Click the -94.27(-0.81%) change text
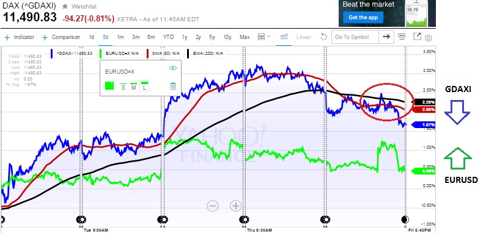This screenshot has height=250, width=486. pyautogui.click(x=88, y=19)
